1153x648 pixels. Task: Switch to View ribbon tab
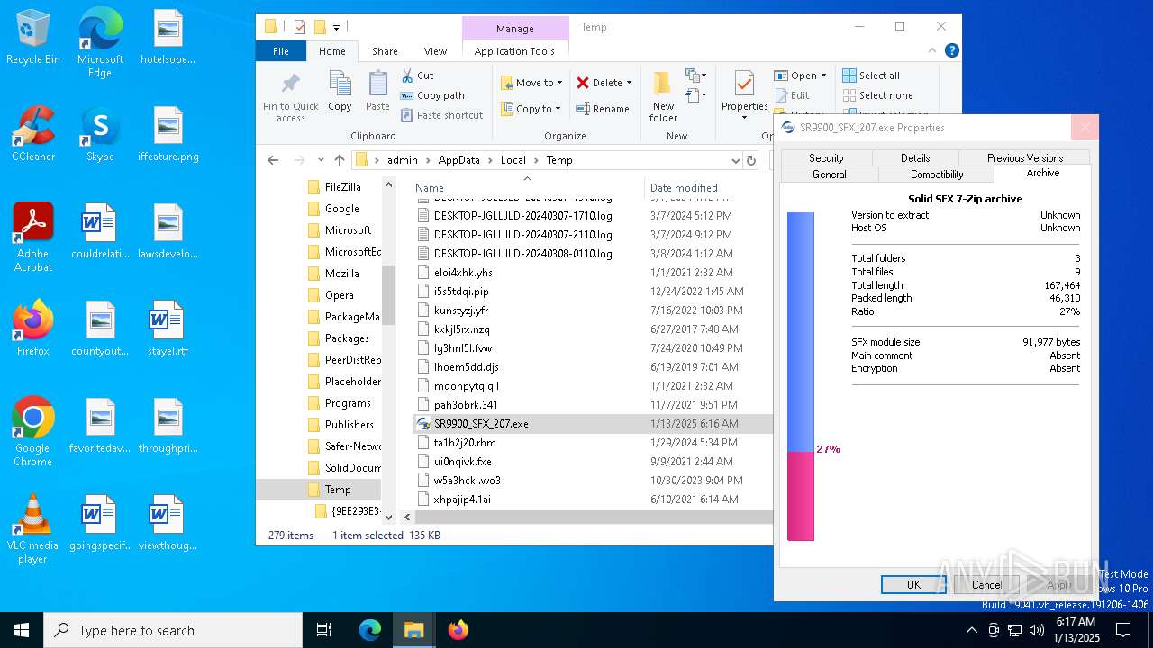pyautogui.click(x=435, y=51)
